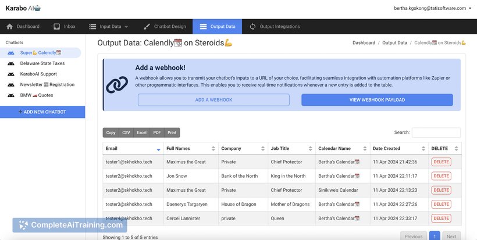Click the robot icon beside KaraboAI Support
477x240 pixels.
click(x=11, y=74)
